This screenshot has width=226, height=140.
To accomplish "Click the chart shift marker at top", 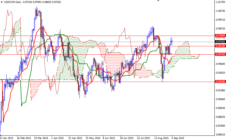I will pyautogui.click(x=158, y=1).
